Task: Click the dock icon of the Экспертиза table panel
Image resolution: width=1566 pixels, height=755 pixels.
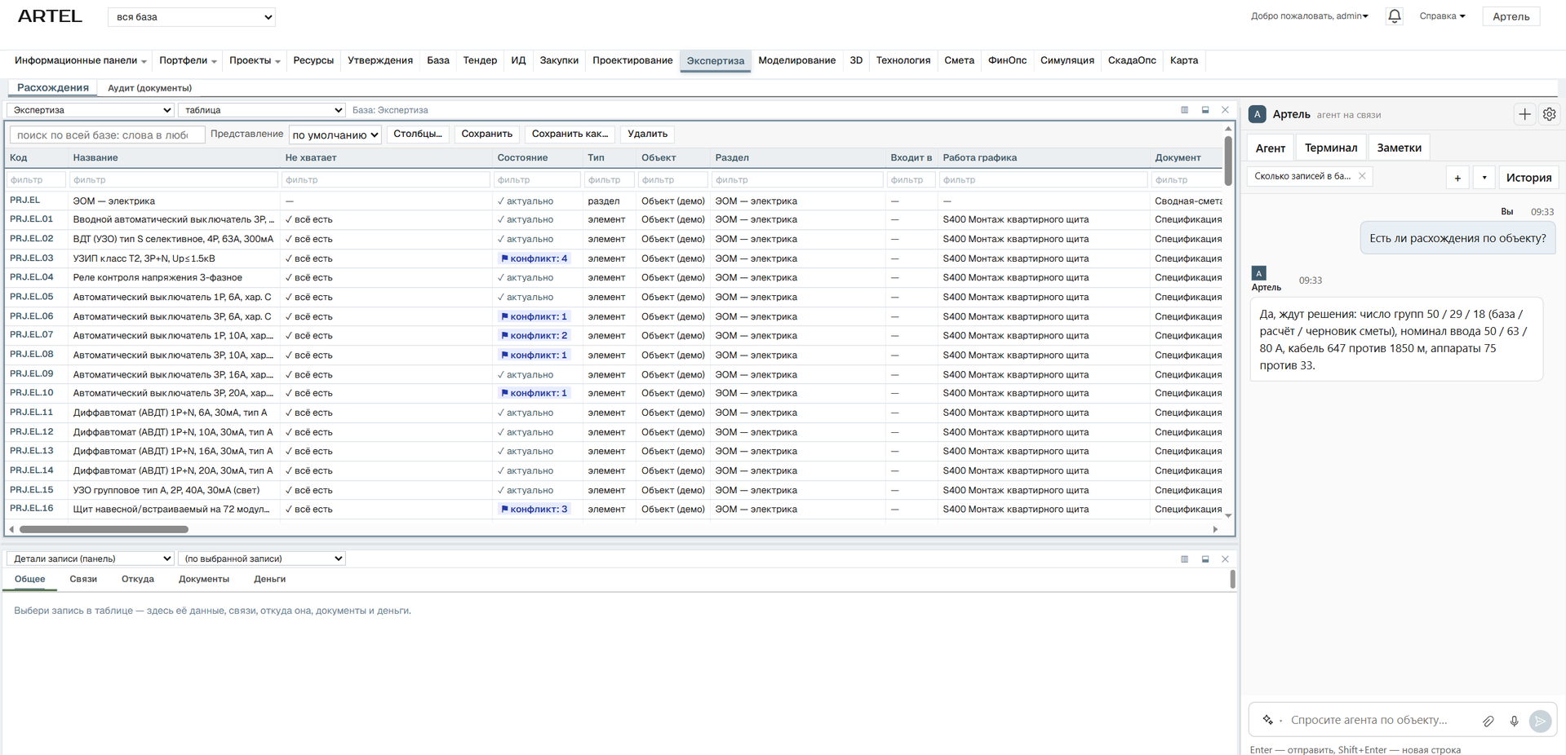Action: [x=1205, y=110]
